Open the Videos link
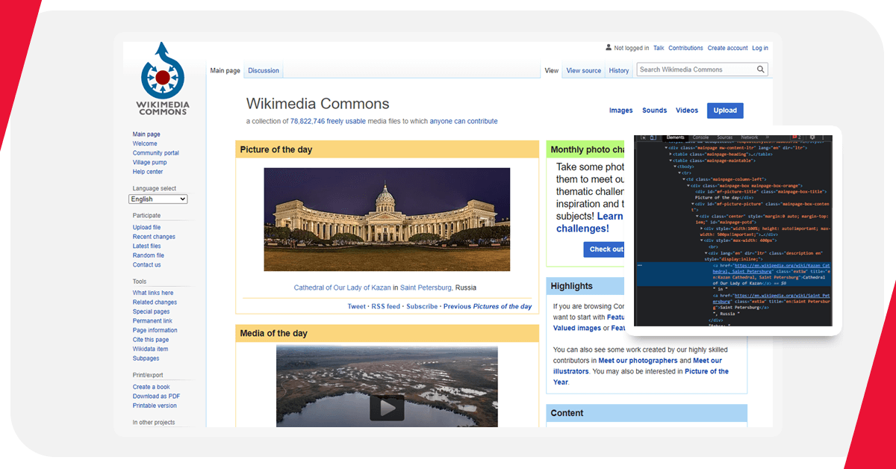 687,111
